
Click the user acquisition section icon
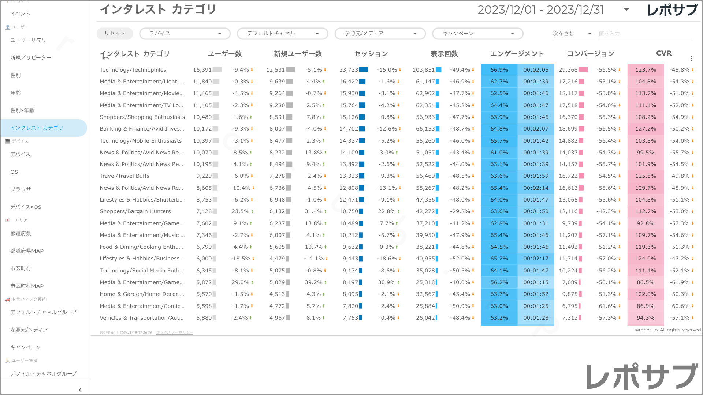click(7, 361)
